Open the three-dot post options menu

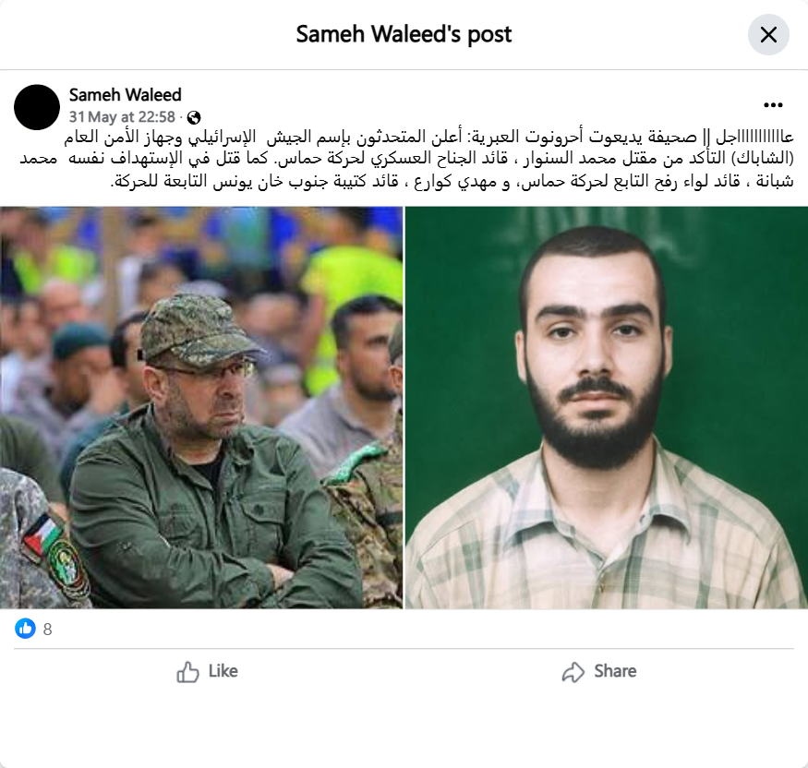773,105
